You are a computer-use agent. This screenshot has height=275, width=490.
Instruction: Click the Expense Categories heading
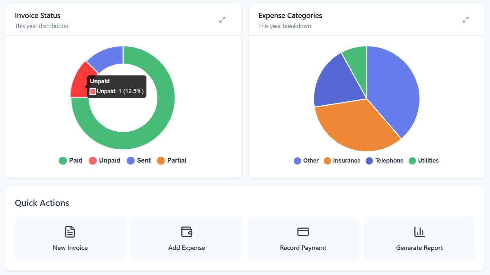pos(290,15)
